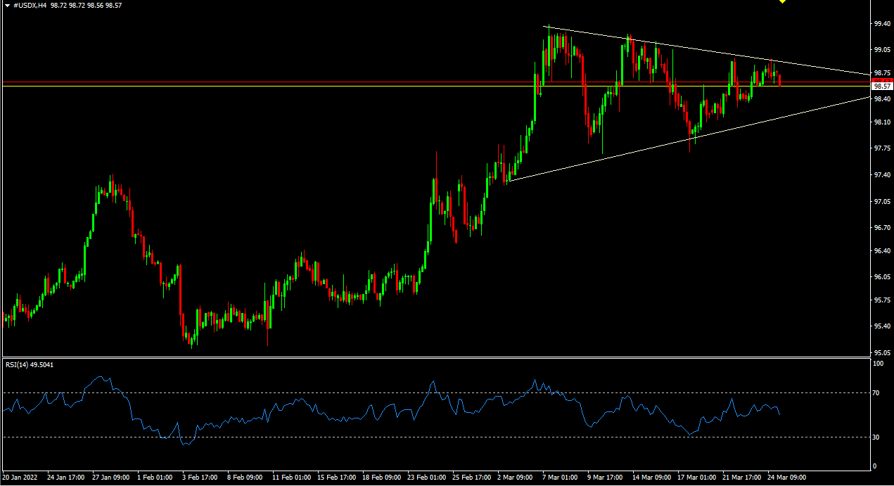Click the 97.40 level on price axis
The height and width of the screenshot is (486, 894).
tap(882, 175)
